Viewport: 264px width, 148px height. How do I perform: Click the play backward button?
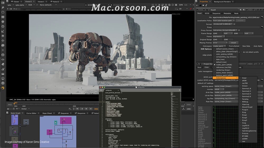pos(91,109)
